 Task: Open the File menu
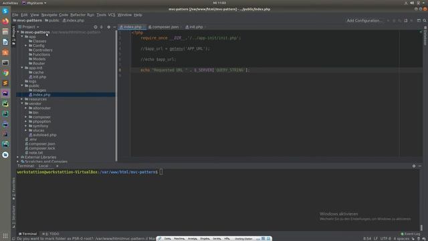(15, 15)
